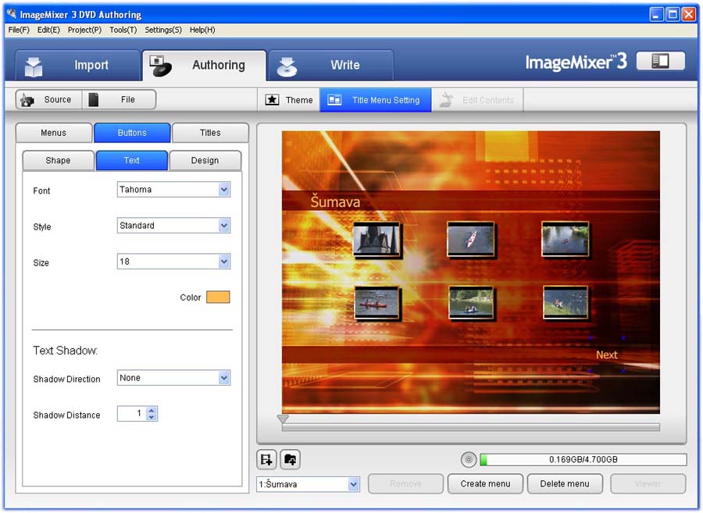Open Title Menu Setting
The width and height of the screenshot is (703, 513).
click(x=376, y=100)
